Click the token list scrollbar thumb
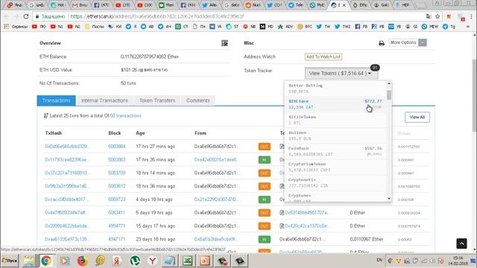 [x=389, y=95]
